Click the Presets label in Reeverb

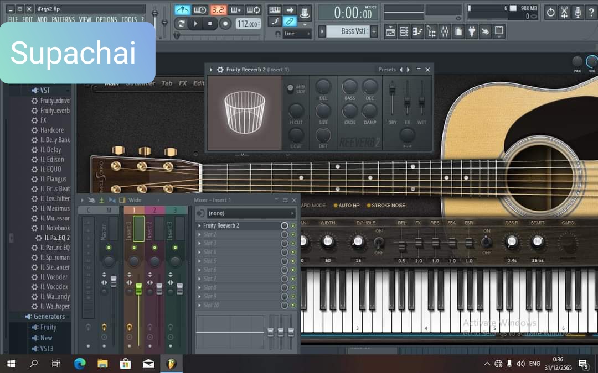click(x=386, y=70)
